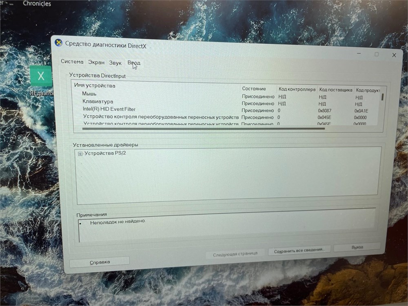Open the ЯЕда.xlsx desktop file icon
The width and height of the screenshot is (408, 306).
(41, 81)
